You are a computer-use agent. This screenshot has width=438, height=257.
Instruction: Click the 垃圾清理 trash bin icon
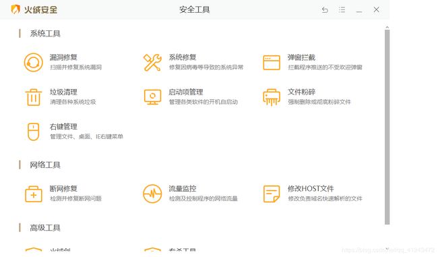tap(34, 97)
